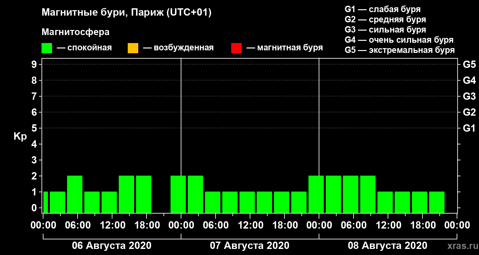Click the first Kp 2 bar on 06 Августа

pos(75,194)
